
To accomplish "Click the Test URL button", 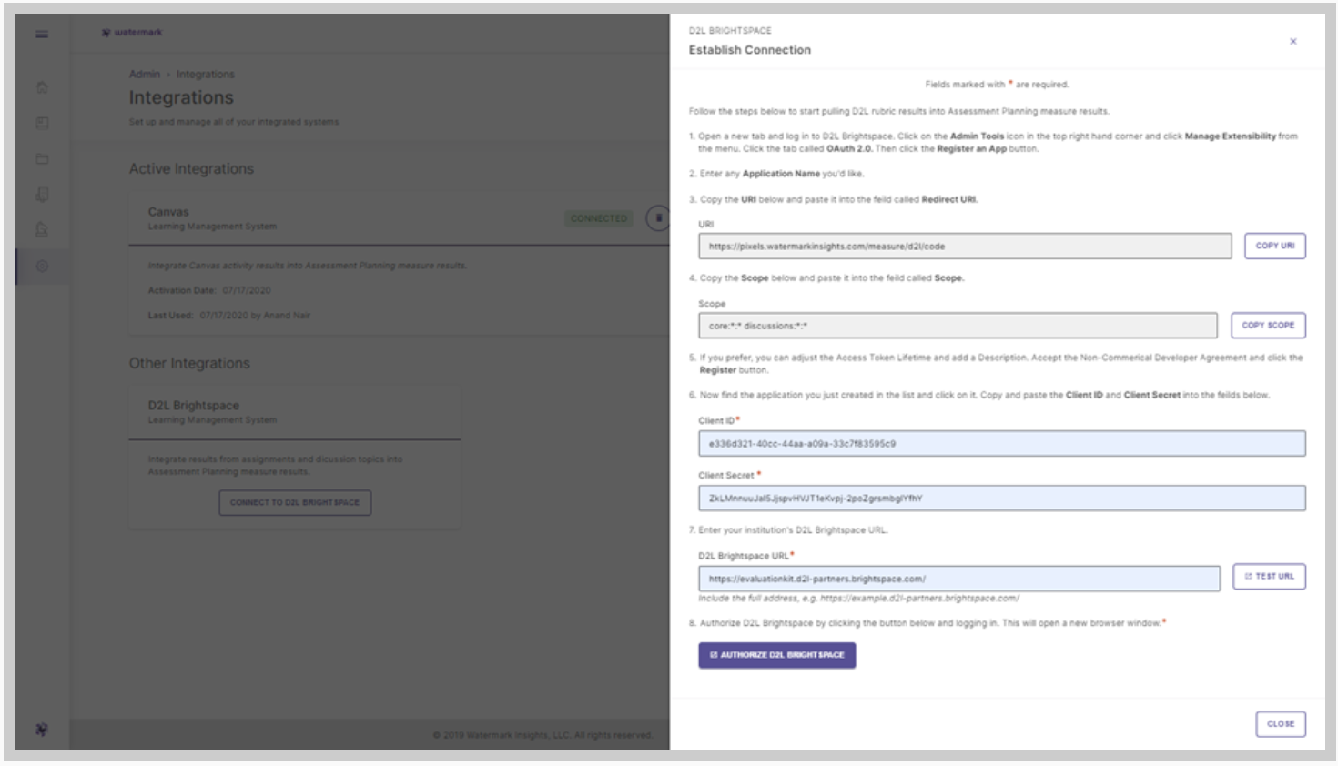I will (x=1269, y=577).
